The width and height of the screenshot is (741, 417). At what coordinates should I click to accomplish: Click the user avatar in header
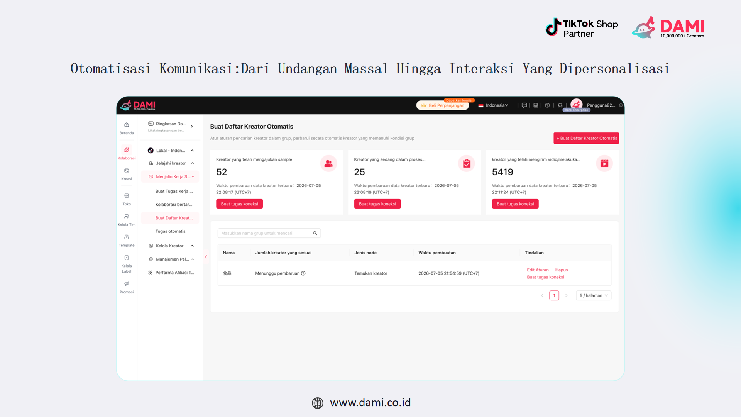click(x=577, y=104)
